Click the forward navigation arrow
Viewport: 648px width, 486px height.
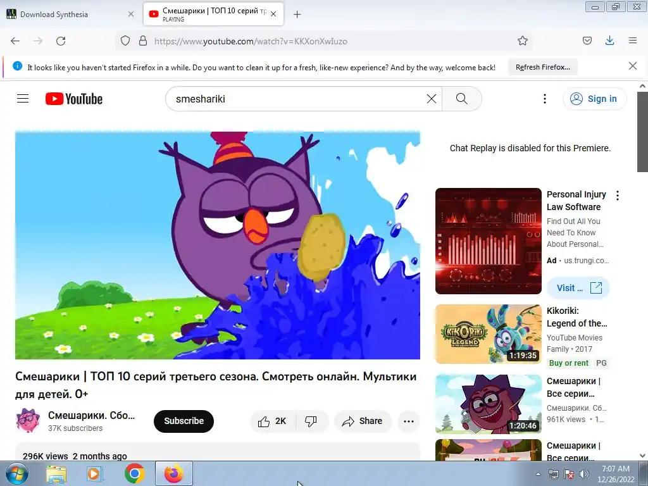[38, 41]
